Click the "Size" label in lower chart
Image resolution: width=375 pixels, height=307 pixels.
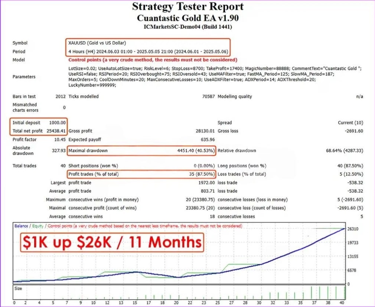pyautogui.click(x=18, y=288)
